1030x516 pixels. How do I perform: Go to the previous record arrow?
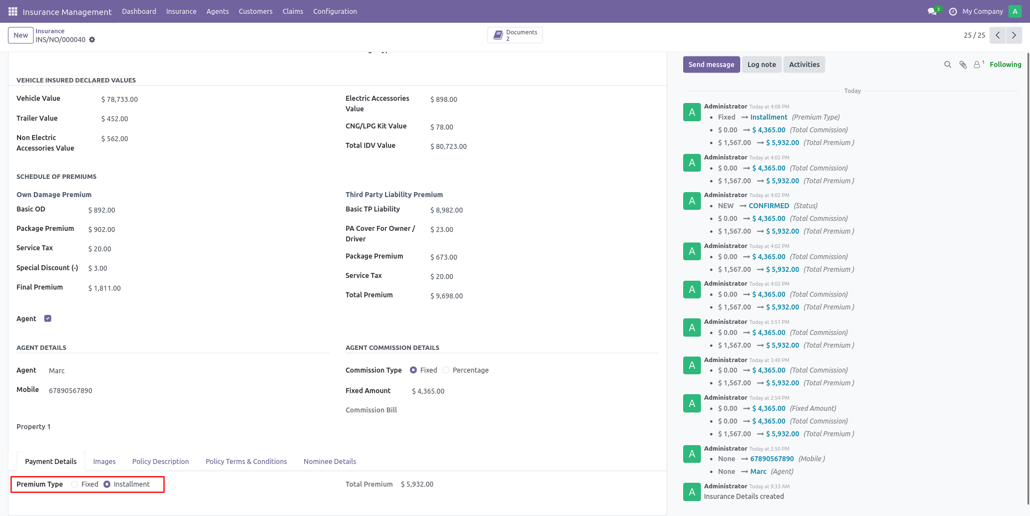point(997,35)
